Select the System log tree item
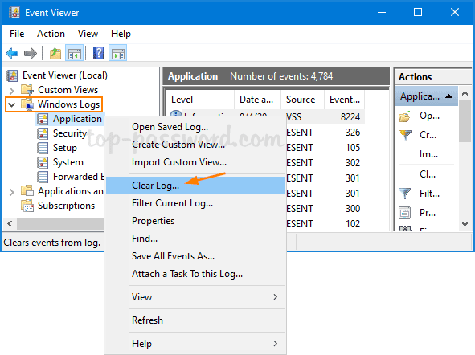 [x=68, y=162]
